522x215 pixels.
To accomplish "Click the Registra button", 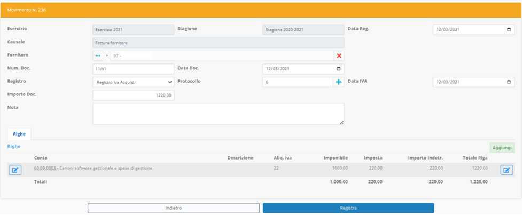I will point(348,208).
